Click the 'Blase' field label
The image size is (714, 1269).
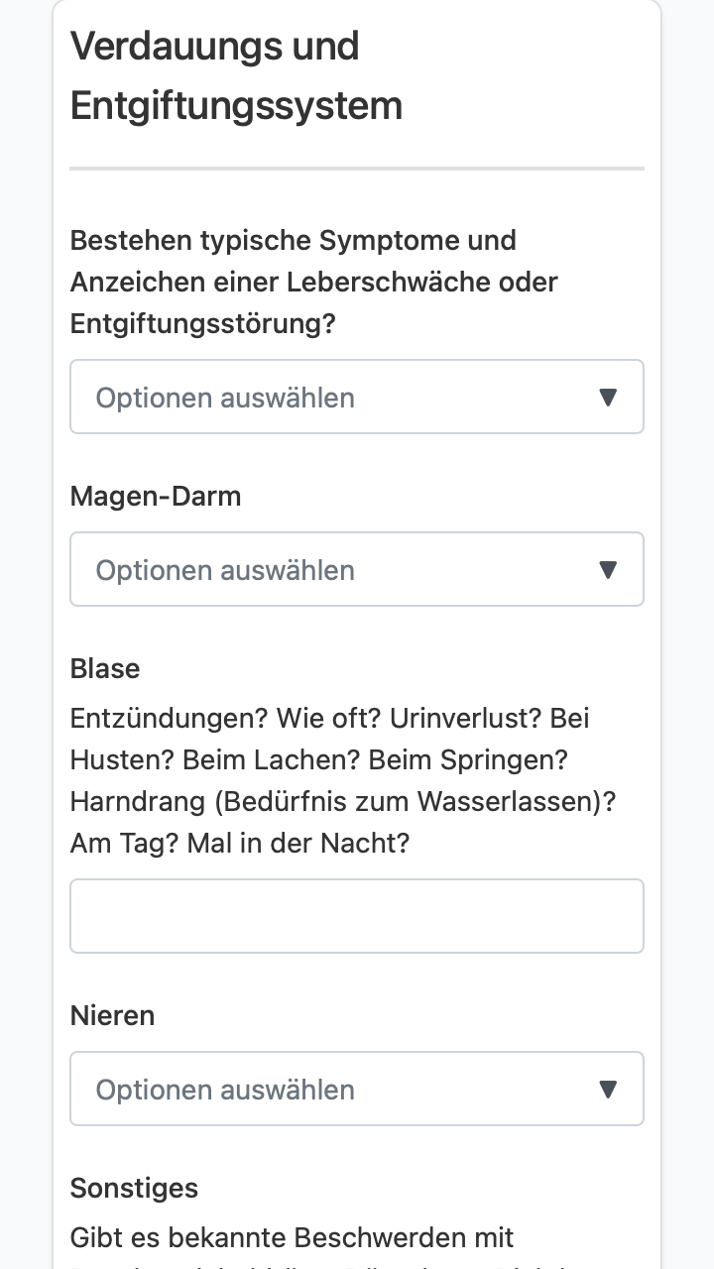click(105, 668)
